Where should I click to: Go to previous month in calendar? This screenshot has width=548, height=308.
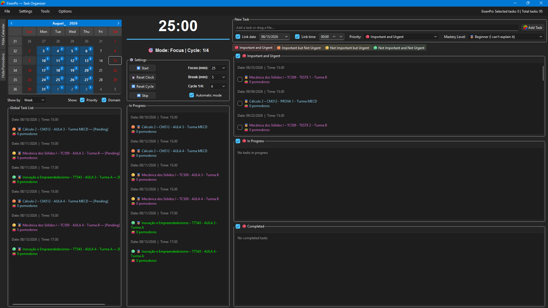click(x=11, y=23)
